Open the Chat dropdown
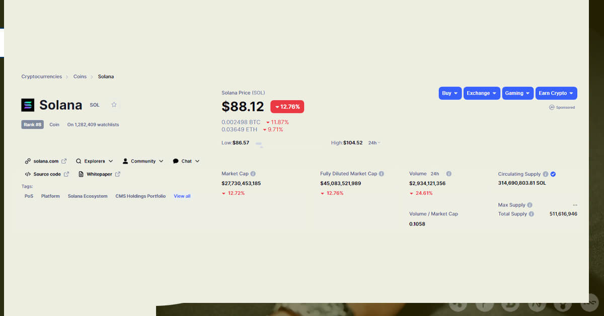Screen dimensions: 604x316 pos(186,161)
